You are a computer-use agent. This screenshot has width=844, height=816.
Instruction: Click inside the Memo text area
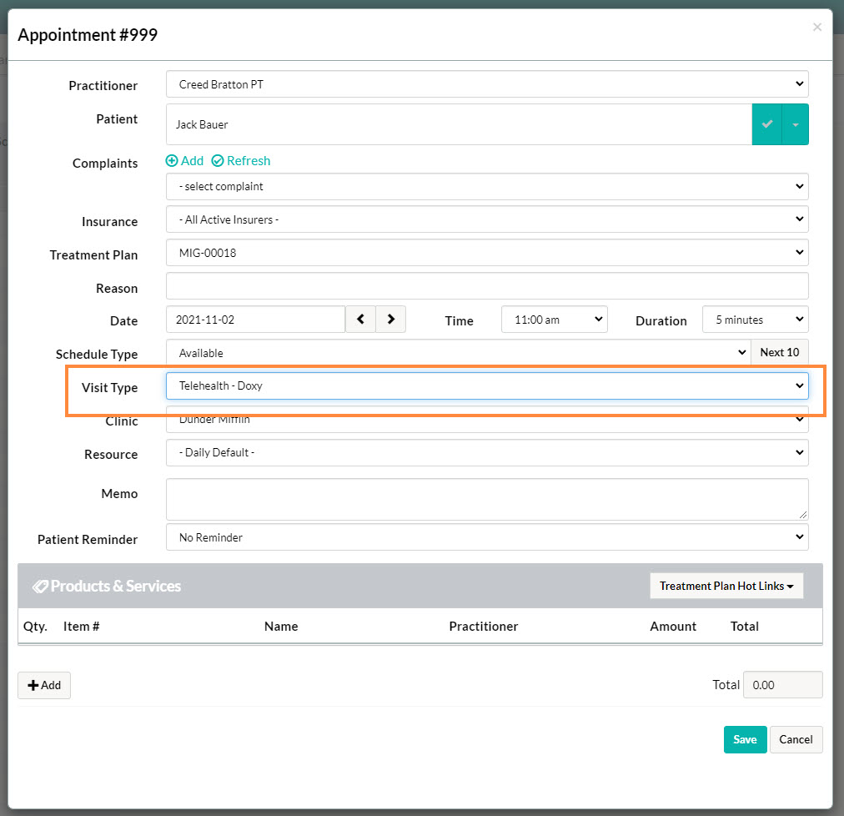pos(487,499)
